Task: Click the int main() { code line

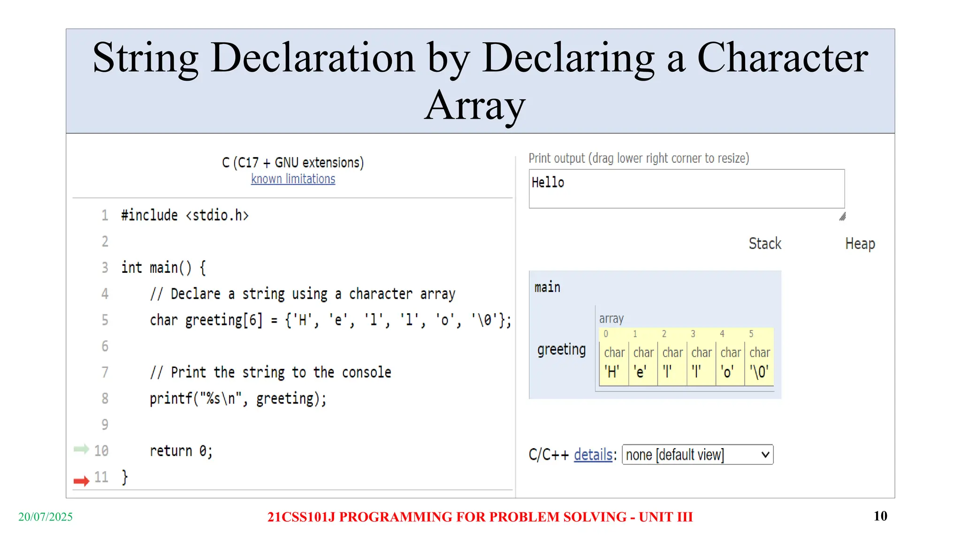Action: [x=163, y=268]
